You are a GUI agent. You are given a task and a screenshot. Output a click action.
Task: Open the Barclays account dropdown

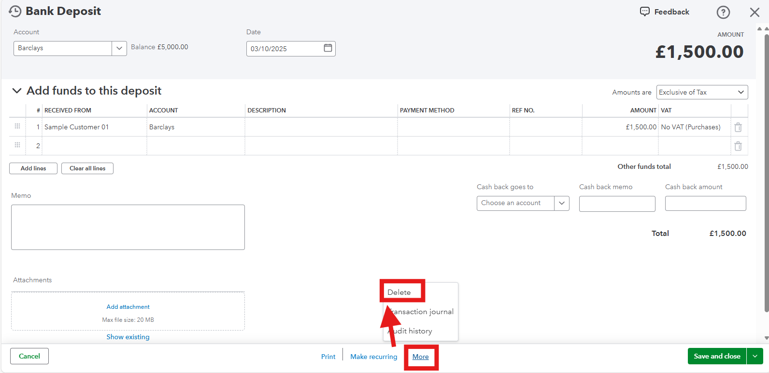click(119, 48)
